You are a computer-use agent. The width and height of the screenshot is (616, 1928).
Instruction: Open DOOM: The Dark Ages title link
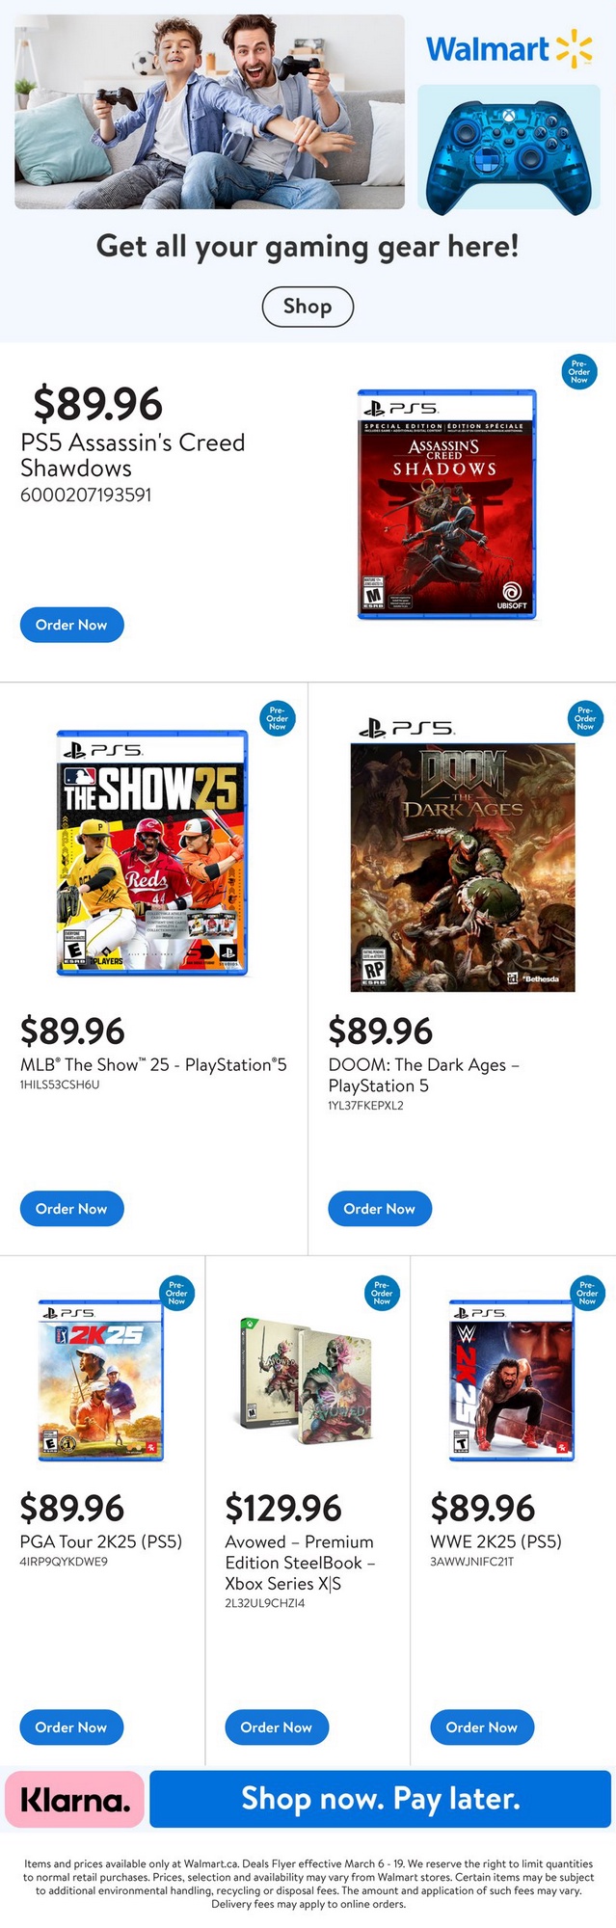(x=423, y=1074)
